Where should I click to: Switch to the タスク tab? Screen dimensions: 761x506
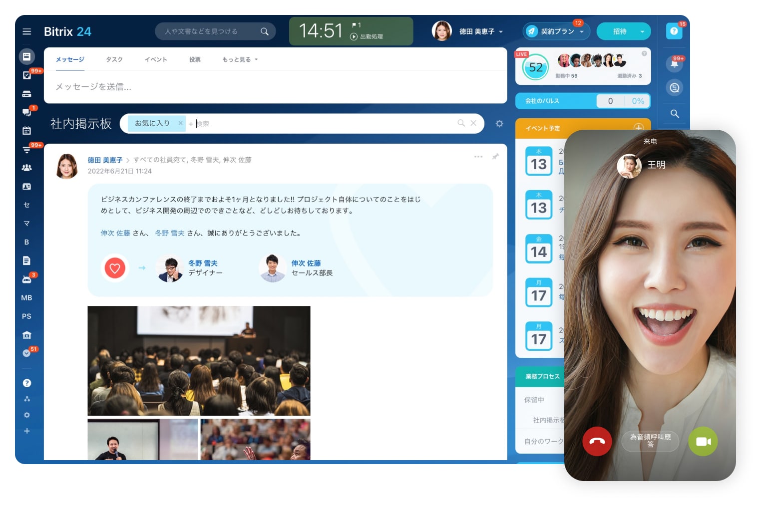click(x=114, y=59)
